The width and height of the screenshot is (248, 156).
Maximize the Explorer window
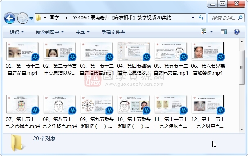coord(222,4)
